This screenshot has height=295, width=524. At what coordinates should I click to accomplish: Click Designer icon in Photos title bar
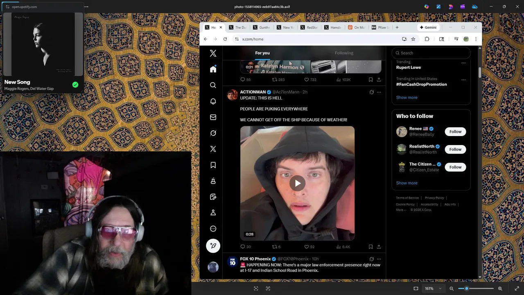click(451, 7)
